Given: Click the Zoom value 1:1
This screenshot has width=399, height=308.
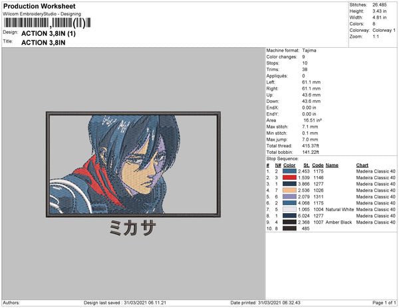Looking at the screenshot, I should (x=376, y=37).
